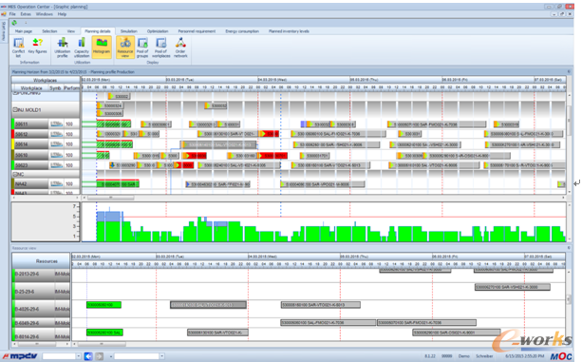Open the Conflict list
The width and height of the screenshot is (582, 362).
click(x=18, y=48)
